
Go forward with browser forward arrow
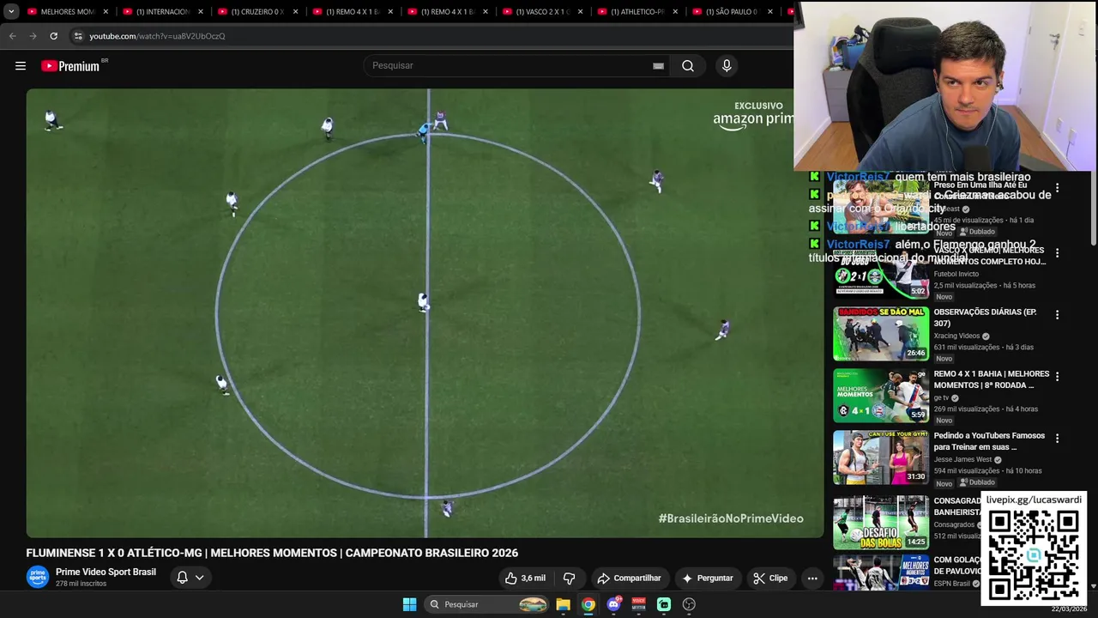(x=33, y=36)
